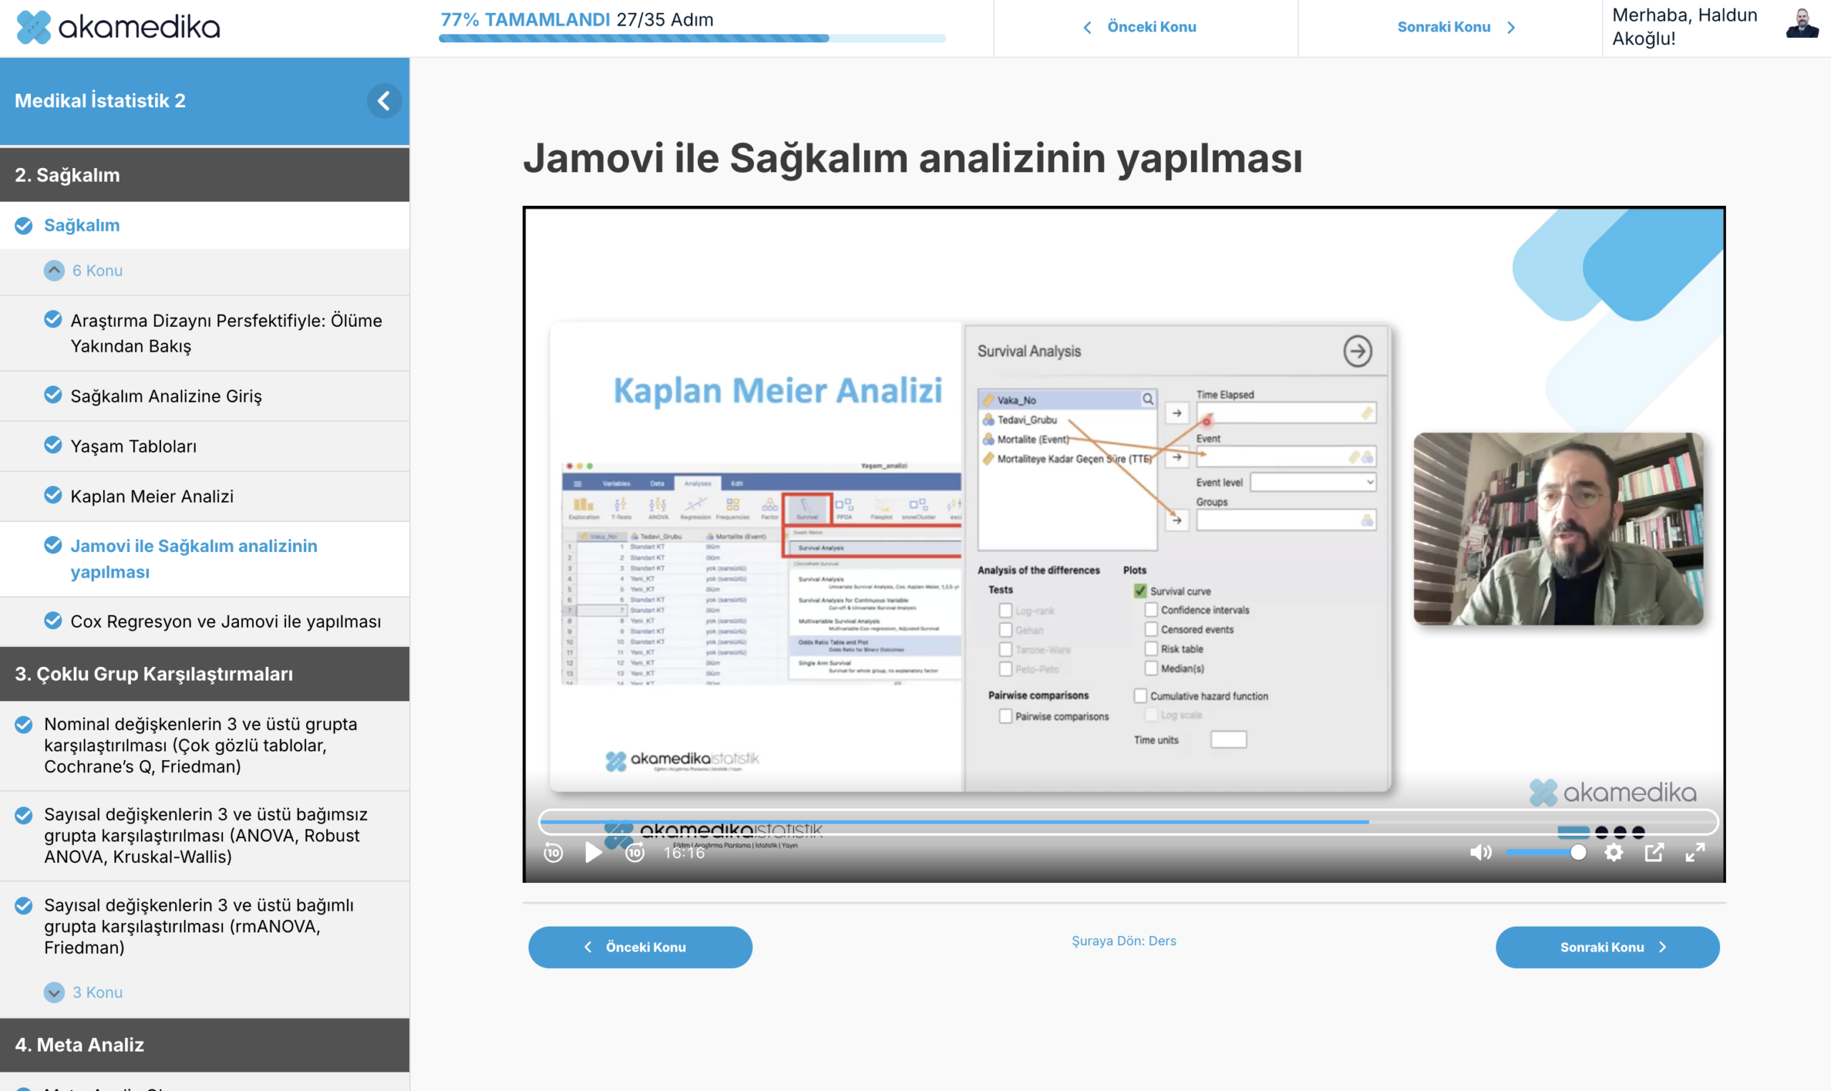1831x1091 pixels.
Task: Toggle completion check for Yaşam Tabloları
Action: [x=53, y=445]
